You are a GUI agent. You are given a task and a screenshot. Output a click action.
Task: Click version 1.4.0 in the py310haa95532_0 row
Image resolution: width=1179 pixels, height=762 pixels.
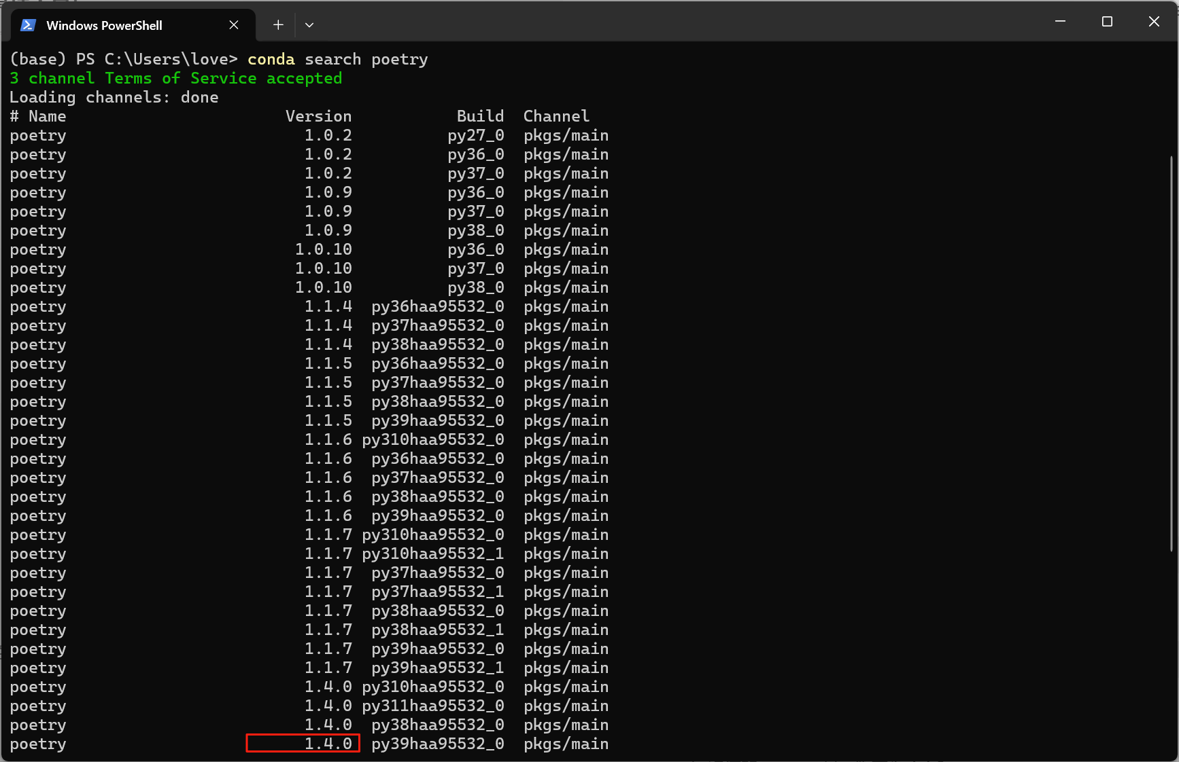[328, 687]
